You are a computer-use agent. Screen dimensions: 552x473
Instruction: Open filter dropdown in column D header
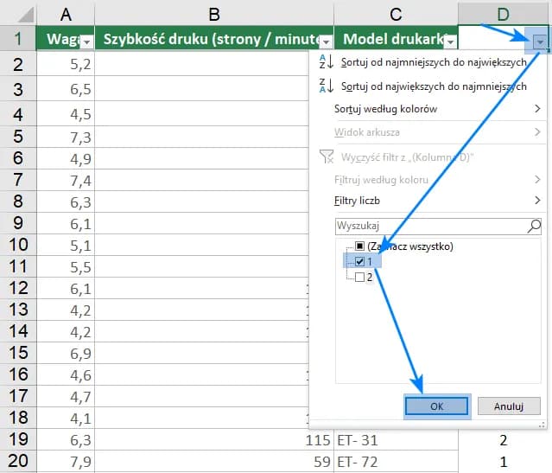tap(540, 41)
